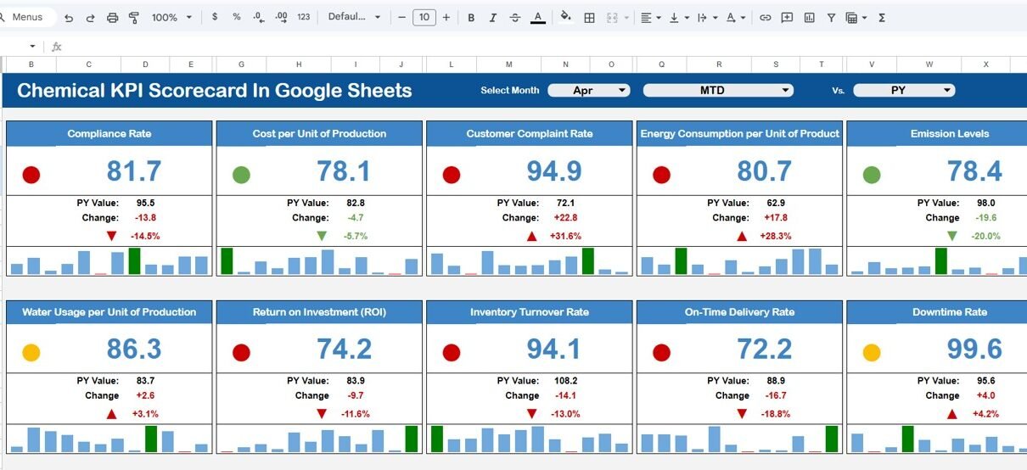Image resolution: width=1027 pixels, height=470 pixels.
Task: Activate the Paint format roller icon
Action: pyautogui.click(x=133, y=18)
